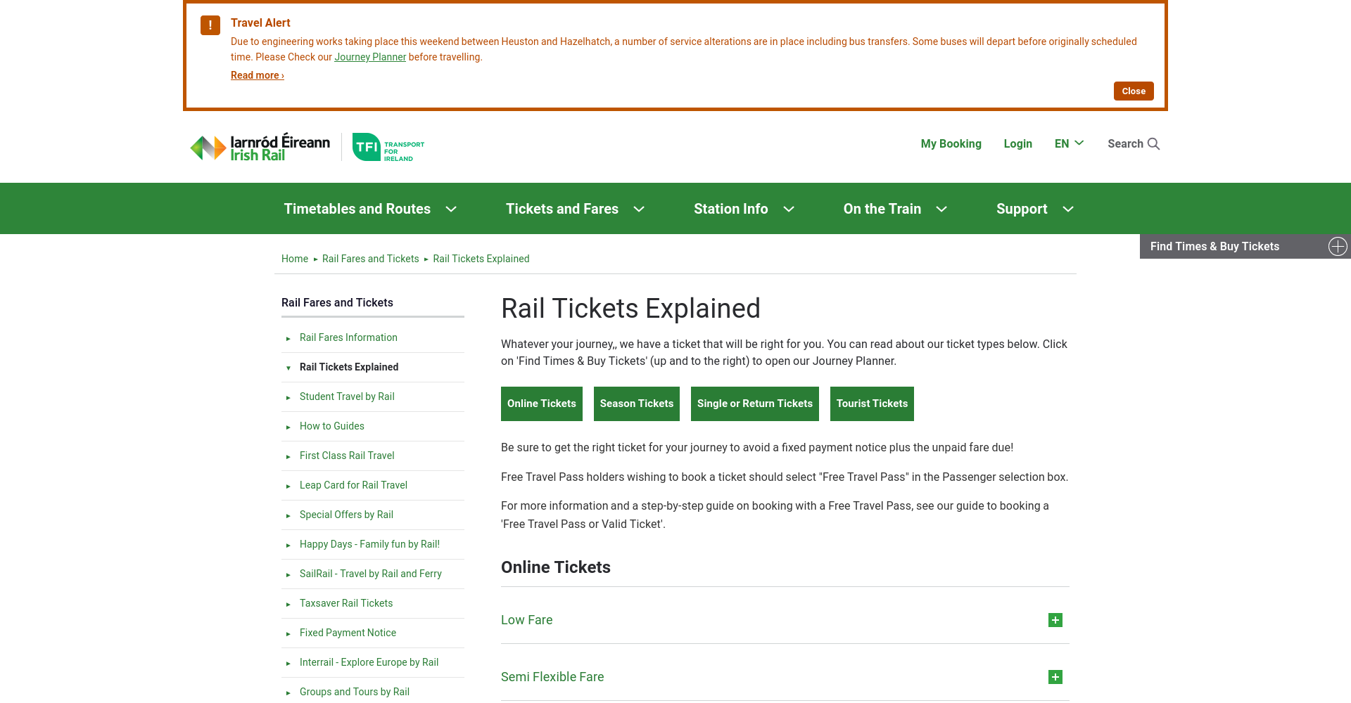The width and height of the screenshot is (1351, 703).
Task: Jump to Online Tickets section button
Action: 541,404
